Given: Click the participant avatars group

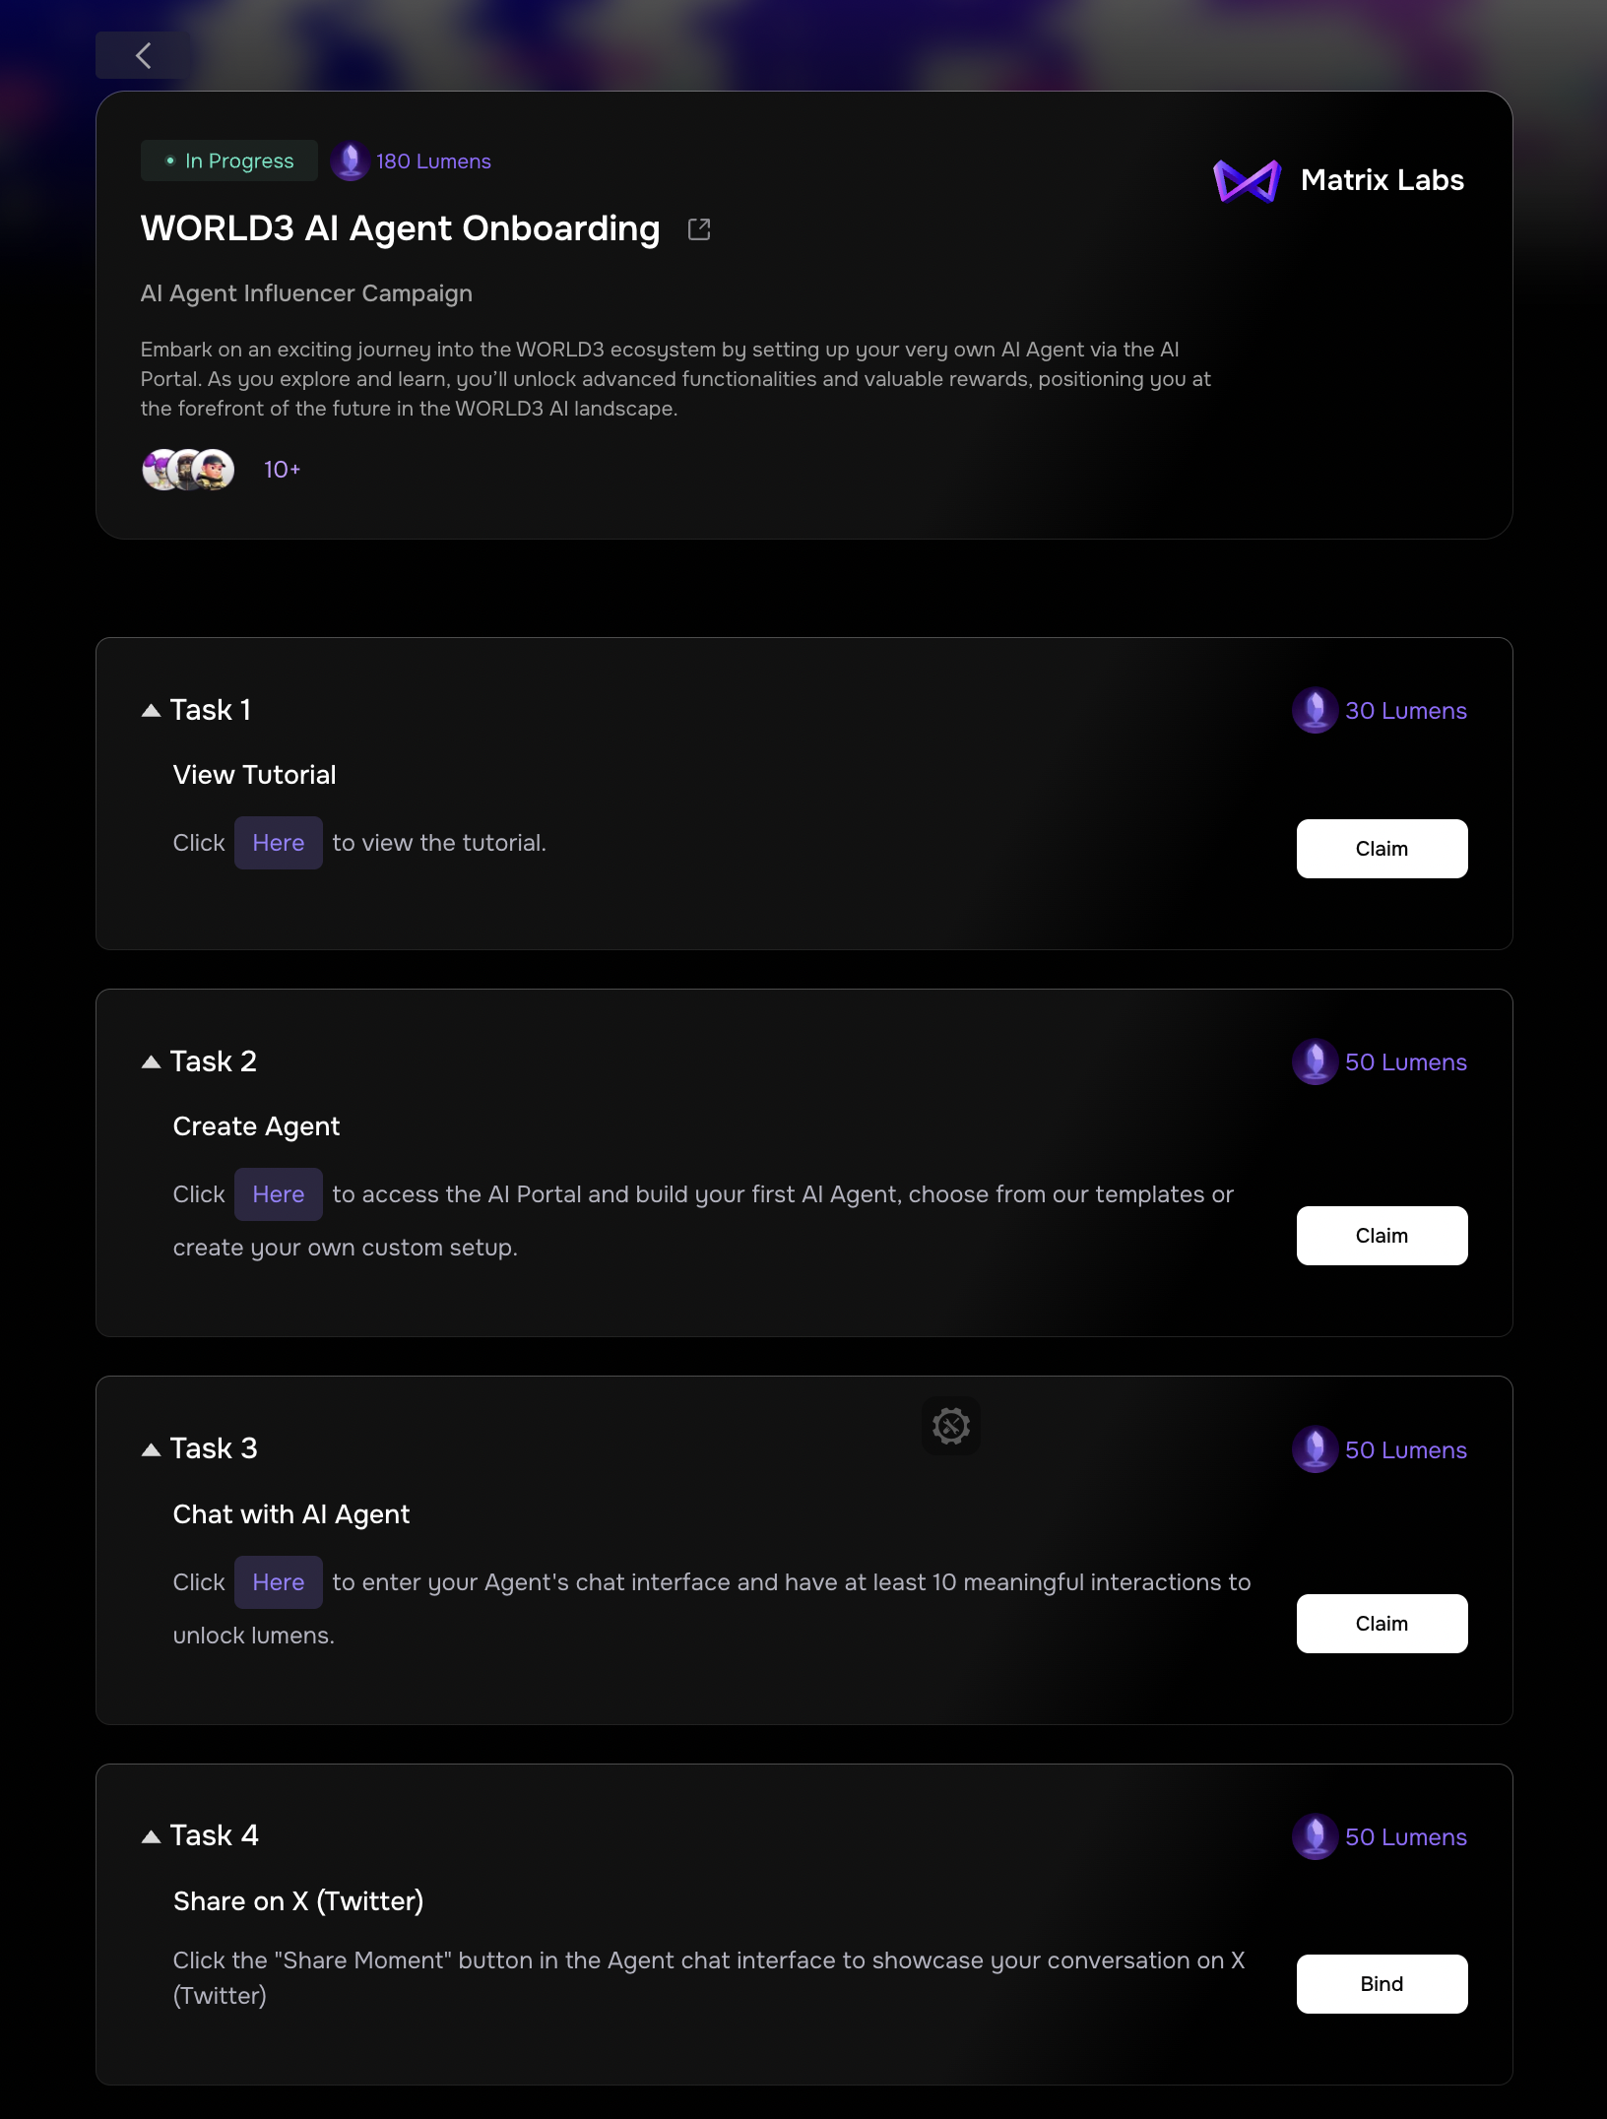Looking at the screenshot, I should coord(188,470).
